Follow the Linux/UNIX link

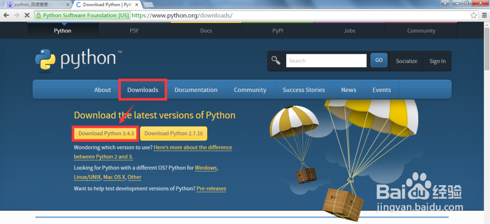point(87,177)
